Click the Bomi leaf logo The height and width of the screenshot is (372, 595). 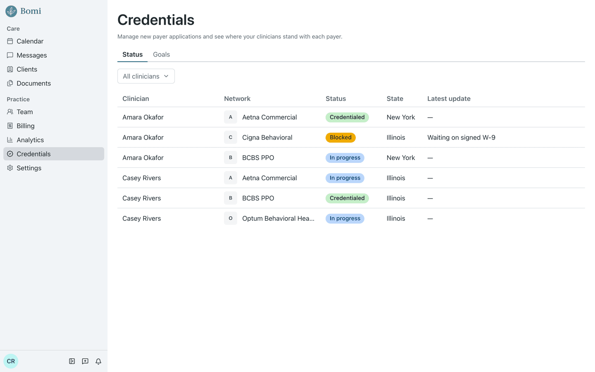[11, 11]
